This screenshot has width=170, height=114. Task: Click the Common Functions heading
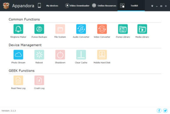[24, 19]
